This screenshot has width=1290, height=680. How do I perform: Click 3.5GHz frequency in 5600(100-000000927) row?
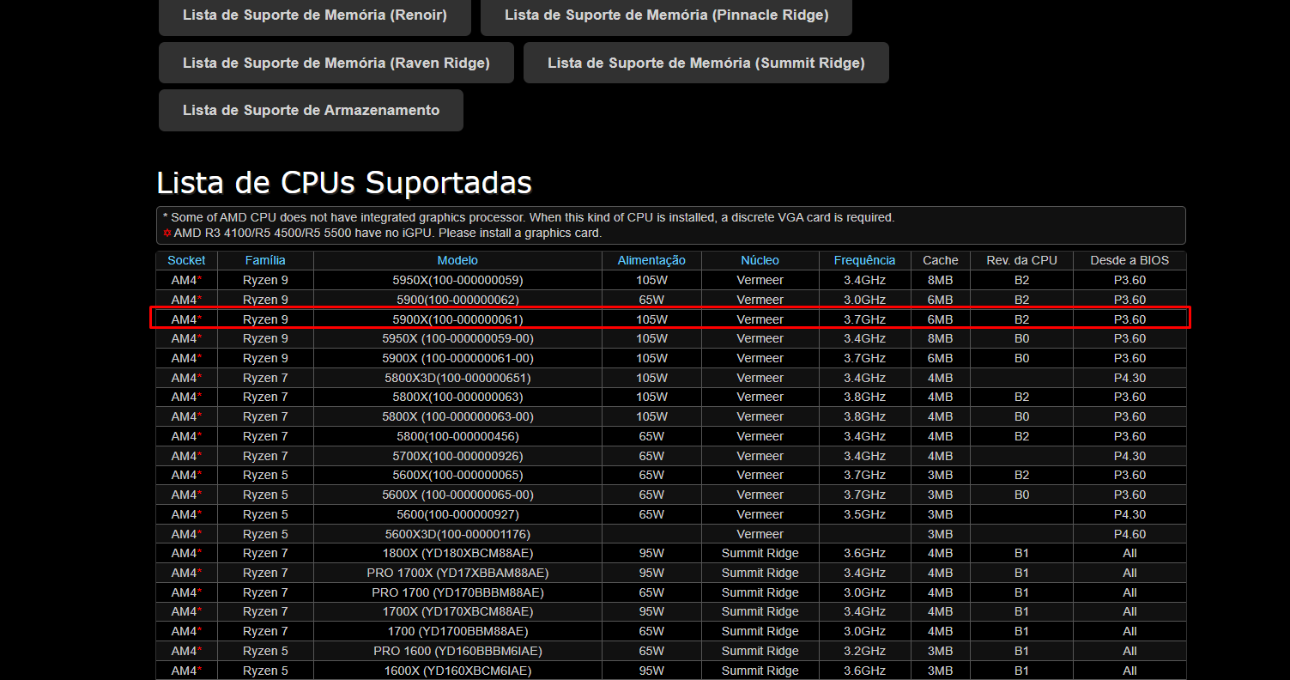pyautogui.click(x=864, y=514)
